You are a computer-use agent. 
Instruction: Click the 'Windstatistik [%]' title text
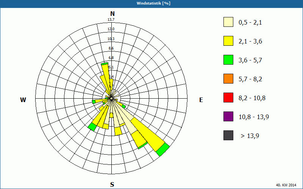point(153,3)
